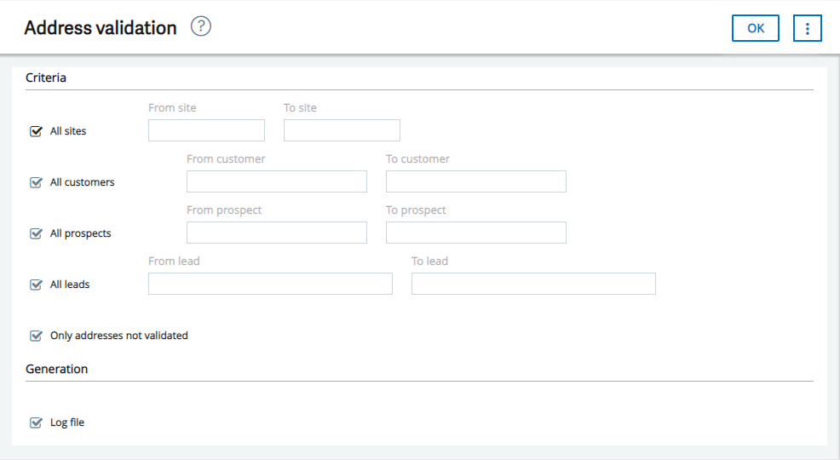
Task: Disable the All prospects checkbox
Action: pyautogui.click(x=36, y=233)
